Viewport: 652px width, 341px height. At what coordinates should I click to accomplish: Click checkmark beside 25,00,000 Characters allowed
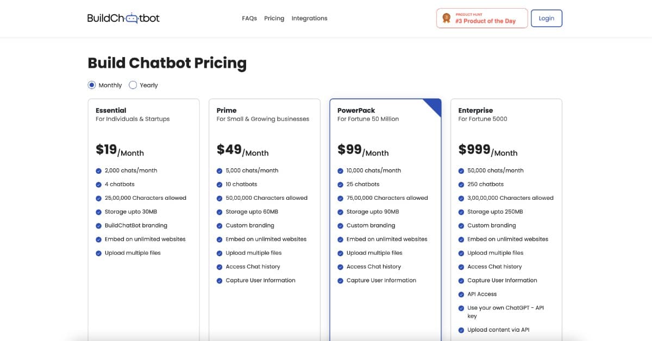(99, 198)
